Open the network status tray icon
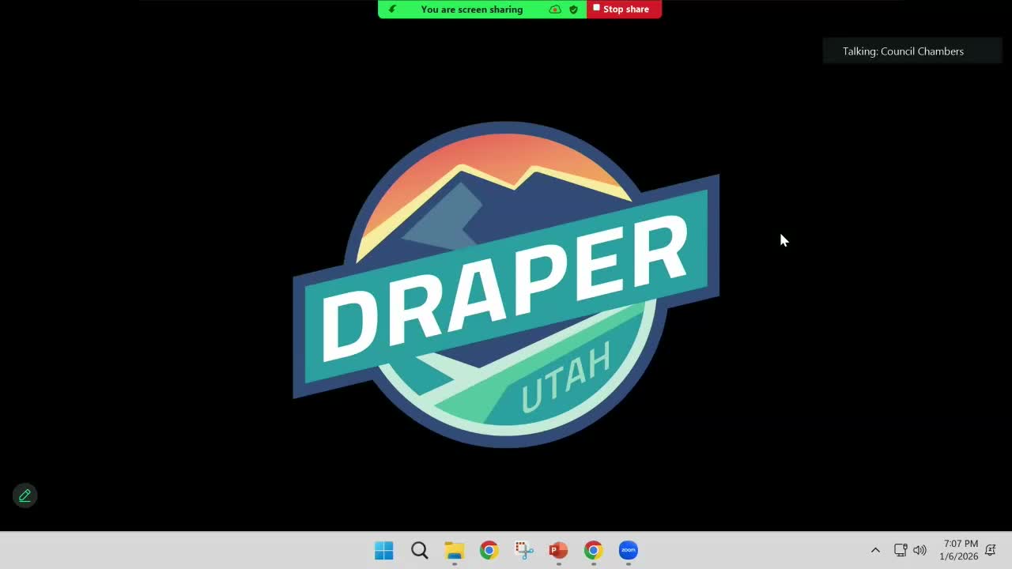The height and width of the screenshot is (569, 1012). (x=900, y=551)
